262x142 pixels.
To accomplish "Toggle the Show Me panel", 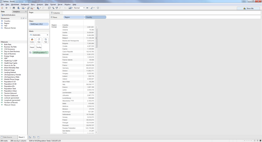I will (x=248, y=8).
